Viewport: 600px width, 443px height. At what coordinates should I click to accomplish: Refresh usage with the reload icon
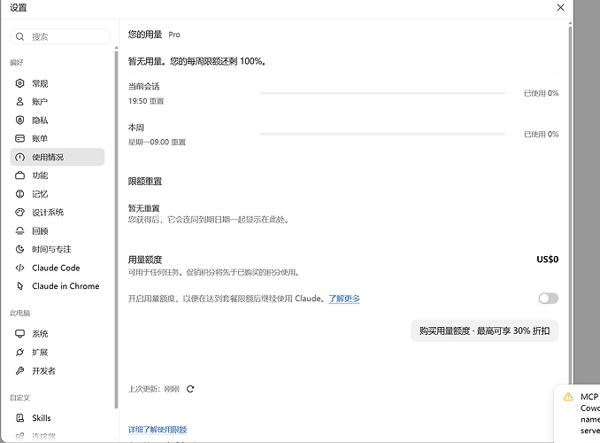[190, 389]
